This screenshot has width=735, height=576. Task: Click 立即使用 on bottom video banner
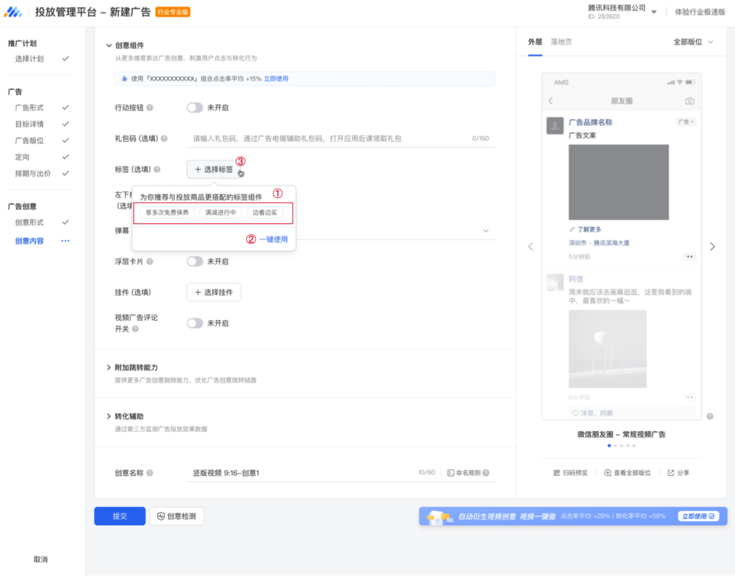698,517
